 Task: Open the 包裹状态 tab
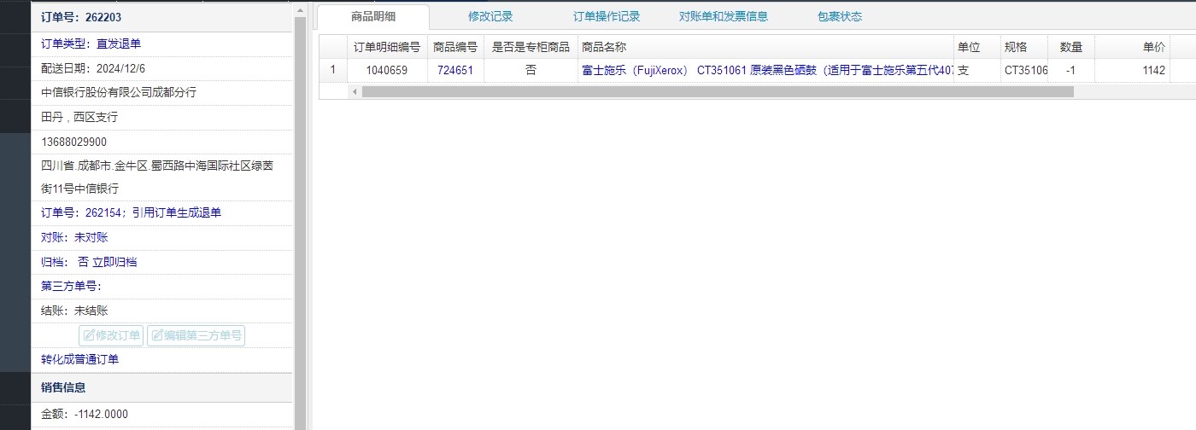tap(840, 16)
